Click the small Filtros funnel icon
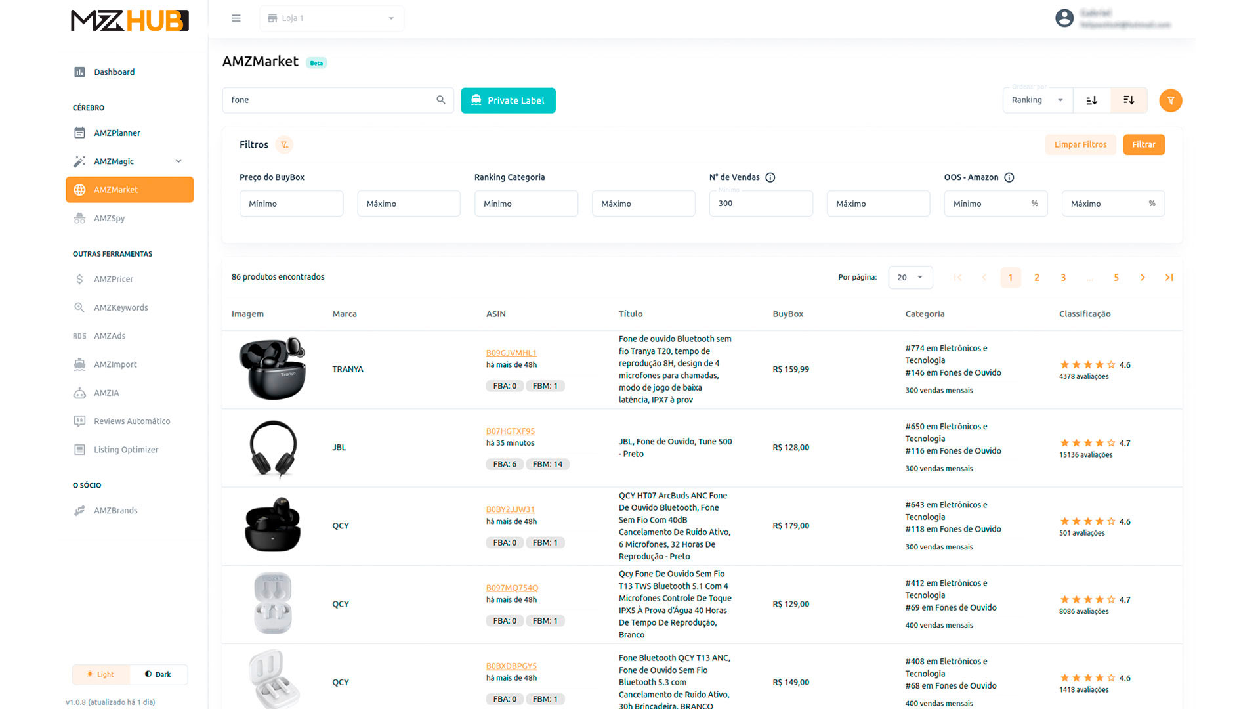Viewport: 1260px width, 709px height. coord(284,145)
